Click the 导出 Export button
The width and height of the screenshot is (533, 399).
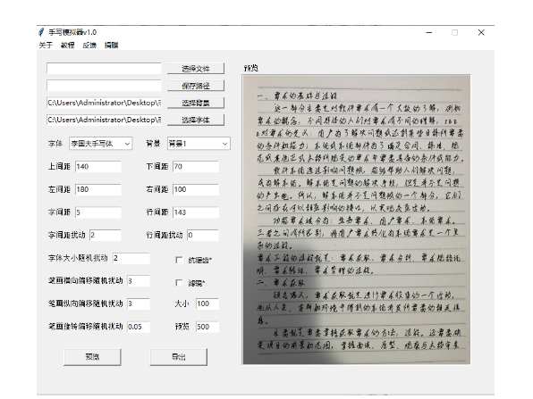pyautogui.click(x=179, y=357)
